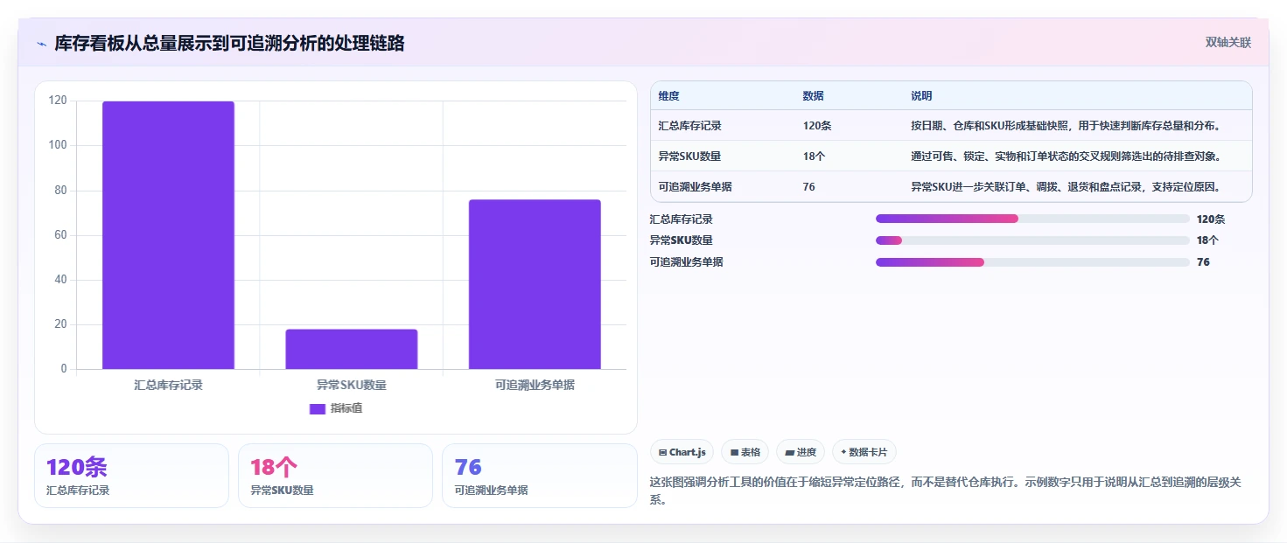Click the 100 tick on the chart y-axis
This screenshot has height=543, width=1287.
click(x=57, y=145)
